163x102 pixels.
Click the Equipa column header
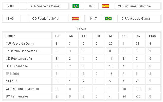coord(11,36)
